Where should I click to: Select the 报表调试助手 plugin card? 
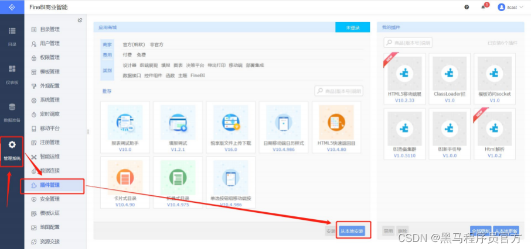coord(125,127)
